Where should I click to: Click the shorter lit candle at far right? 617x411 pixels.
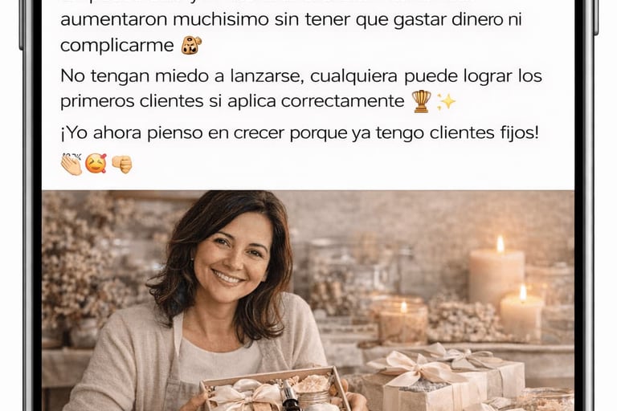click(x=521, y=315)
